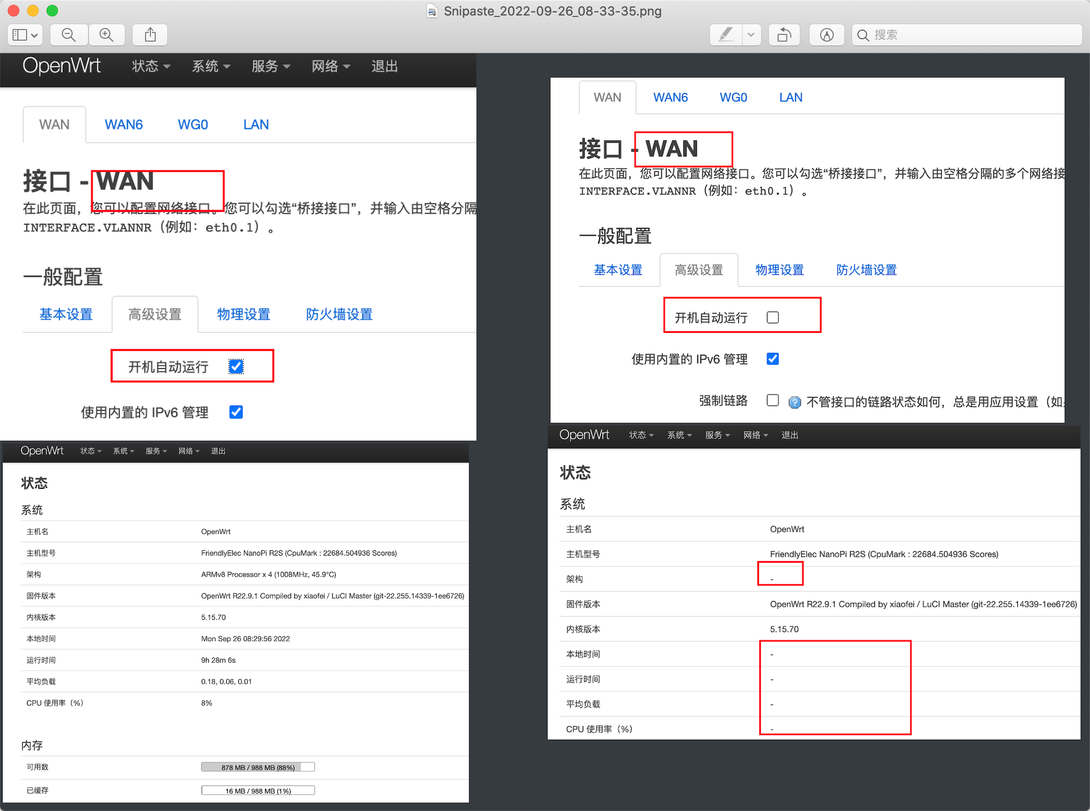Screen dimensions: 1090x811
Task: Open 服务 menu in top-left panel
Action: click(271, 66)
